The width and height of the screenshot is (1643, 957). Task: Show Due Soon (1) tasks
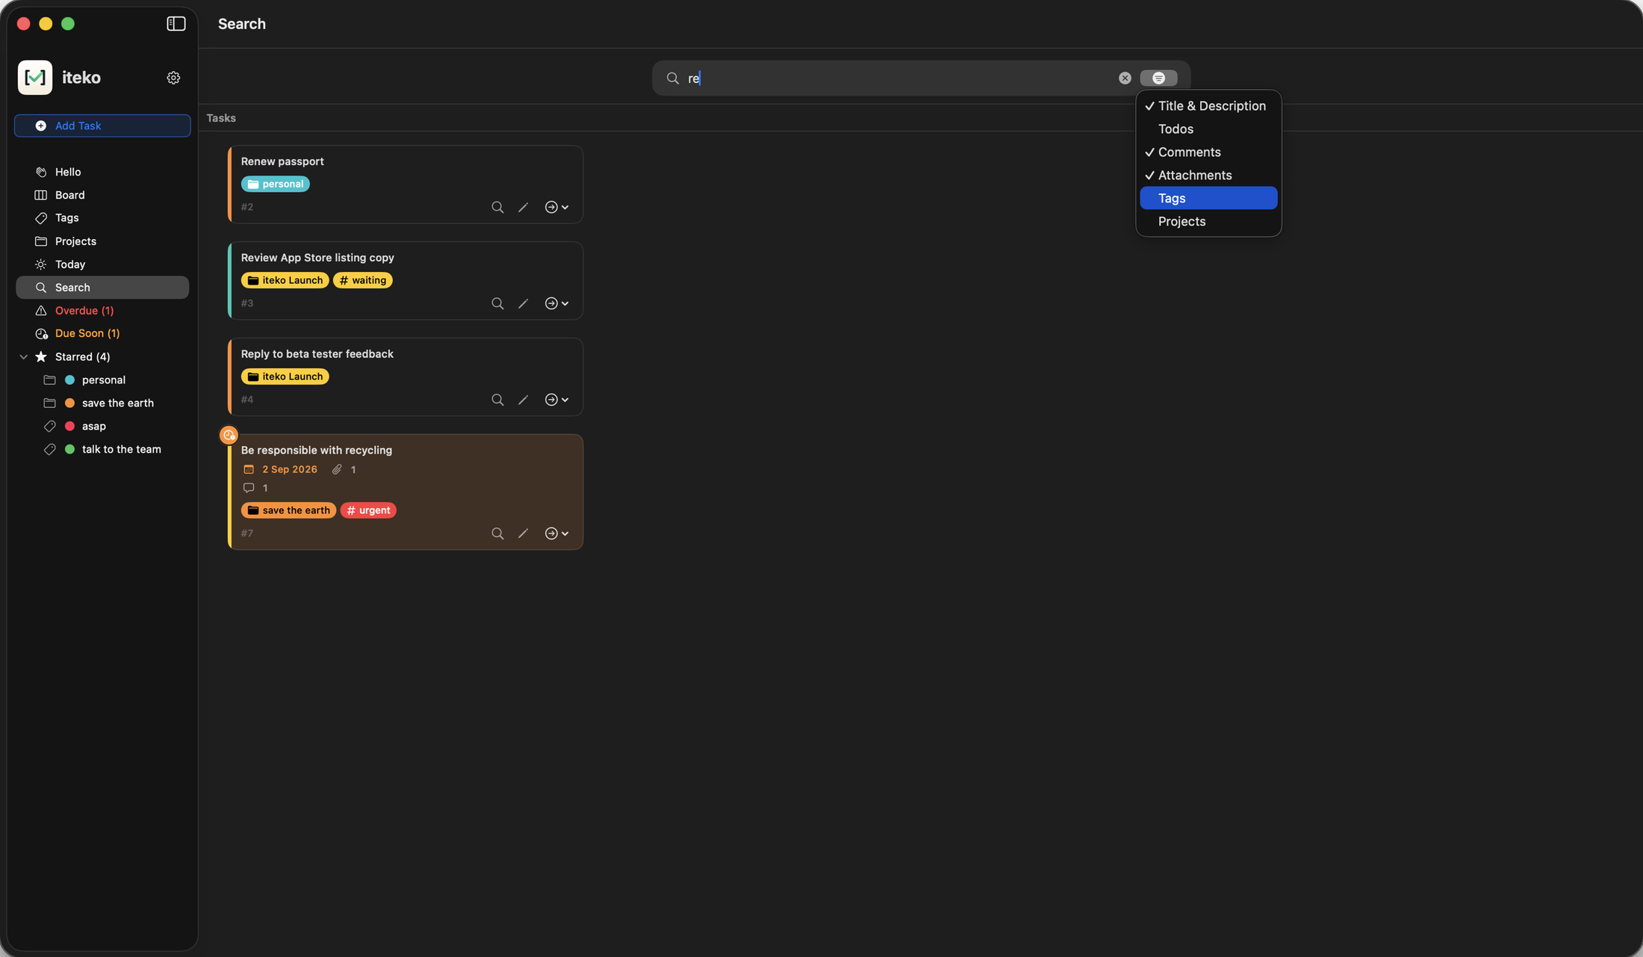click(x=102, y=333)
